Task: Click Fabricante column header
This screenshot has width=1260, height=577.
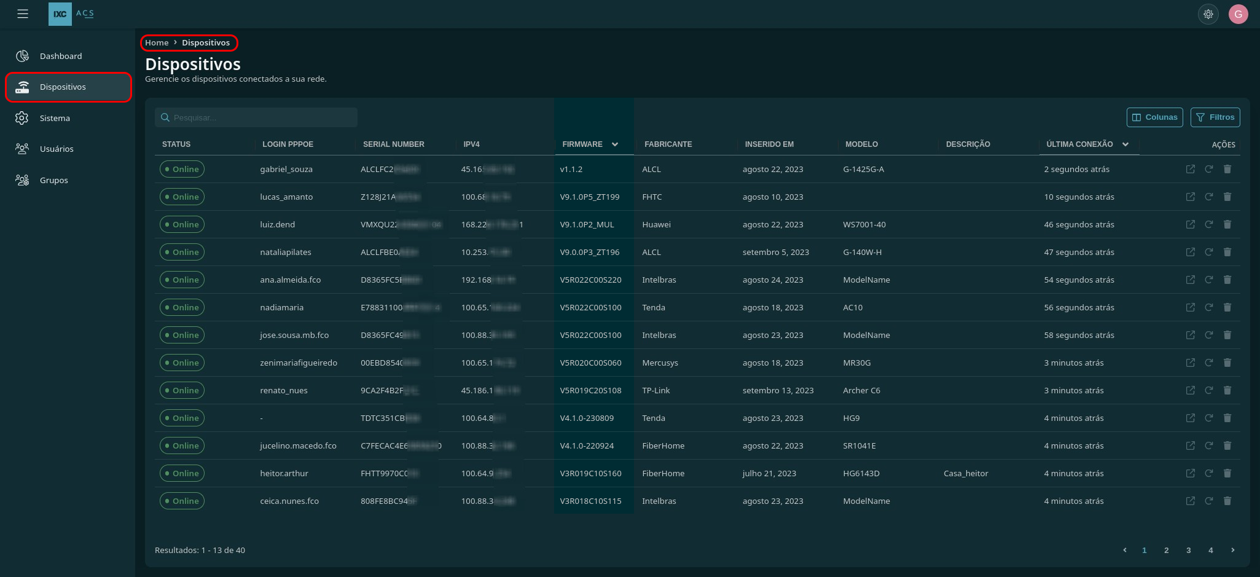Action: tap(668, 144)
